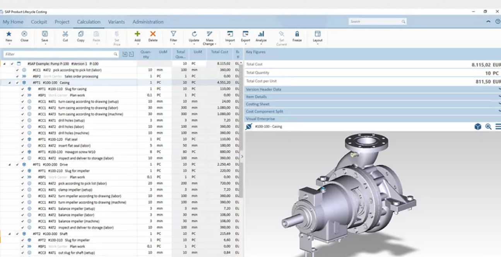Viewport: 501px width, 257px height.
Task: Toggle checkmark on Hexagon screw M10 row
Action: point(22,152)
